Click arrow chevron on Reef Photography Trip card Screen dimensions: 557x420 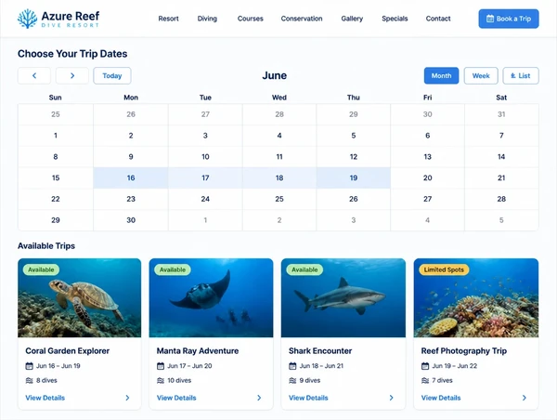click(525, 398)
